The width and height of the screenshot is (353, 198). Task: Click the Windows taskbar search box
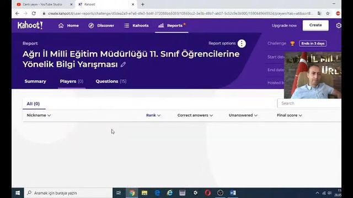click(68, 193)
